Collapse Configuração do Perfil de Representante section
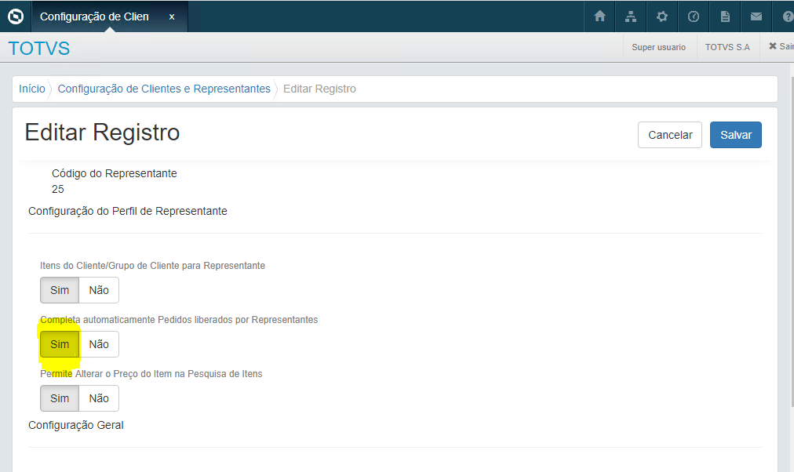This screenshot has height=472, width=794. 127,211
